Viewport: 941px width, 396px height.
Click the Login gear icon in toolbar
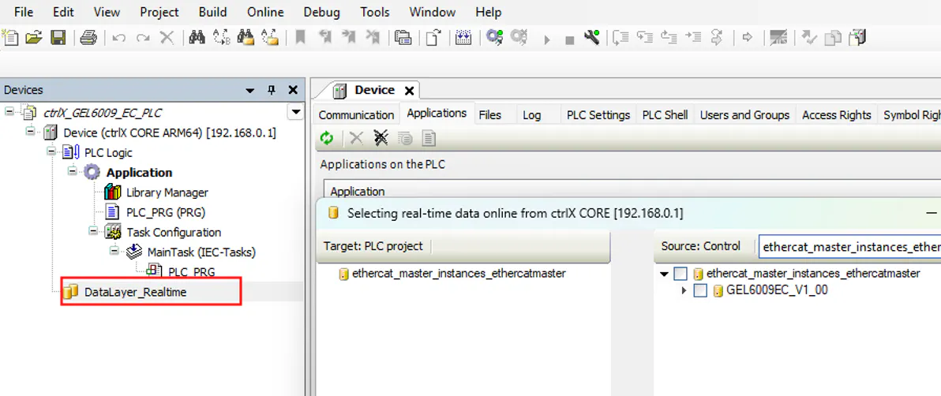[x=494, y=37]
